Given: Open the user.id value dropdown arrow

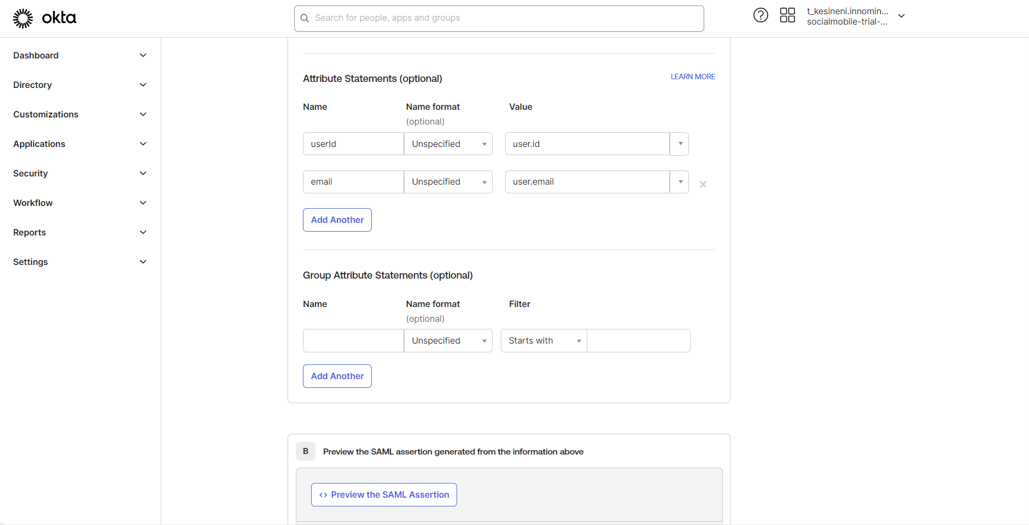Looking at the screenshot, I should [x=680, y=144].
